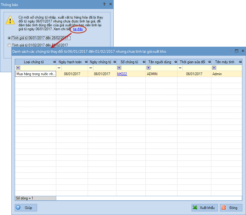
Task: Click filter field under Thời gian sửa đổi
Action: click(197, 68)
